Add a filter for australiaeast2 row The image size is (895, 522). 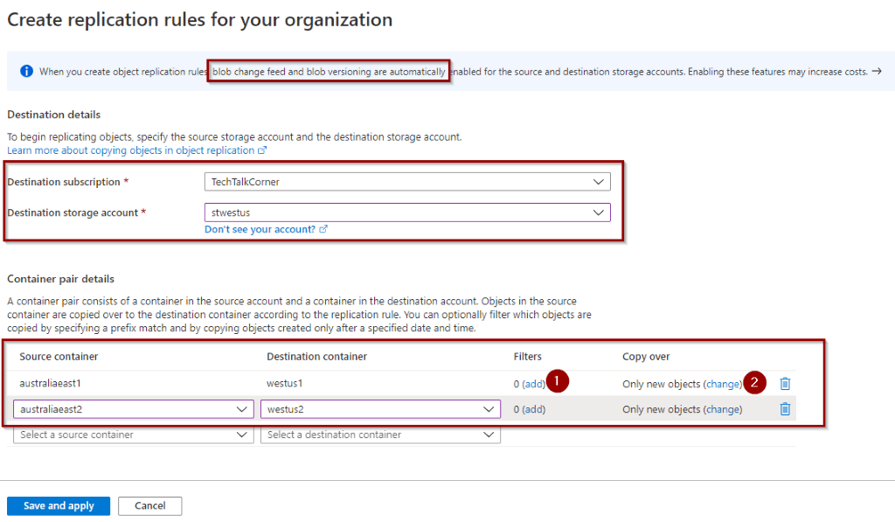click(534, 409)
